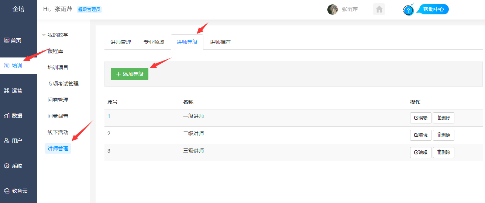The height and width of the screenshot is (203, 485).
Task: Switch to the 专业领域 tab
Action: [154, 42]
